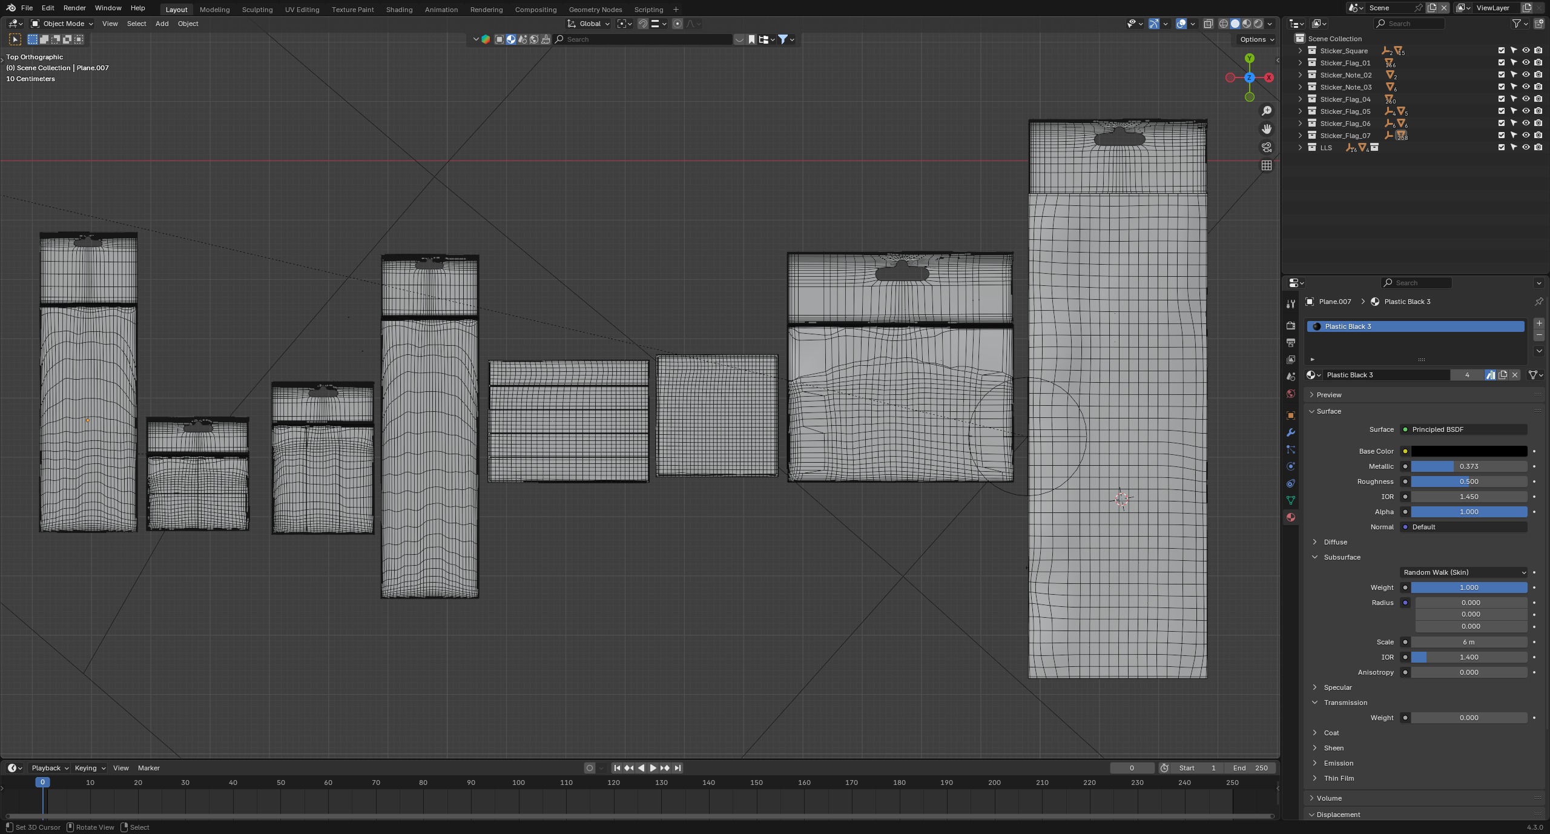Click the X axis on navigation gizmo
The height and width of the screenshot is (834, 1550).
(1268, 78)
